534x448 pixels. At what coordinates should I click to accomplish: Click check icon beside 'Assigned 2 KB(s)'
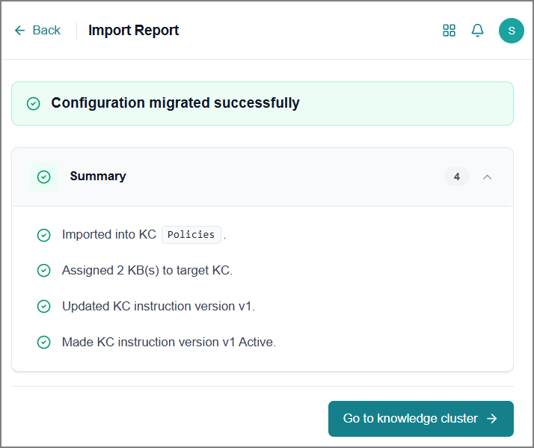pos(44,271)
